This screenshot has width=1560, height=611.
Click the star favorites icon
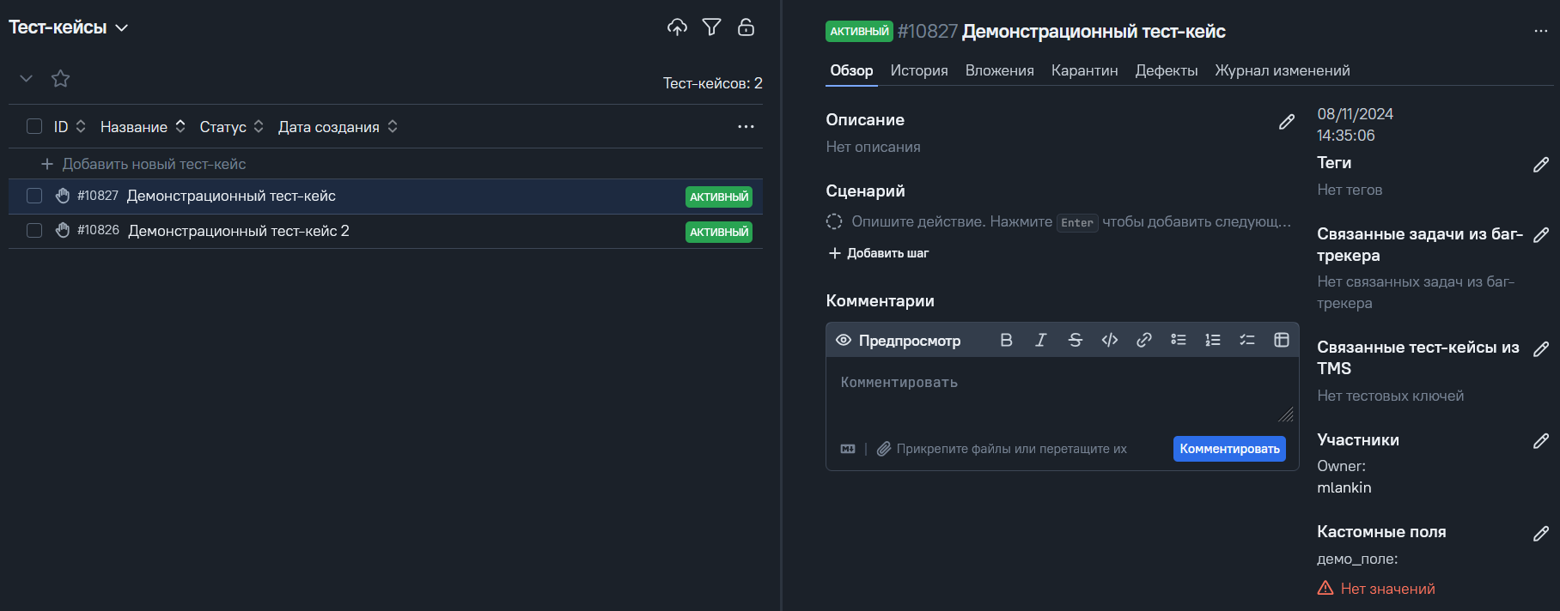tap(60, 79)
